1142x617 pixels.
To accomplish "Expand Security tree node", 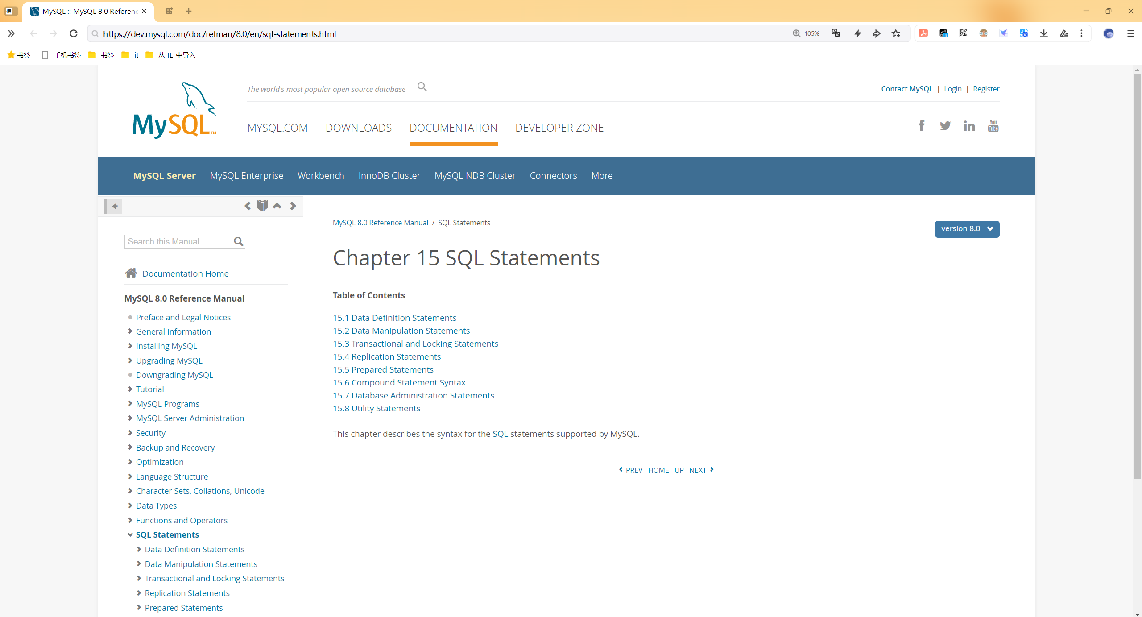I will [130, 433].
